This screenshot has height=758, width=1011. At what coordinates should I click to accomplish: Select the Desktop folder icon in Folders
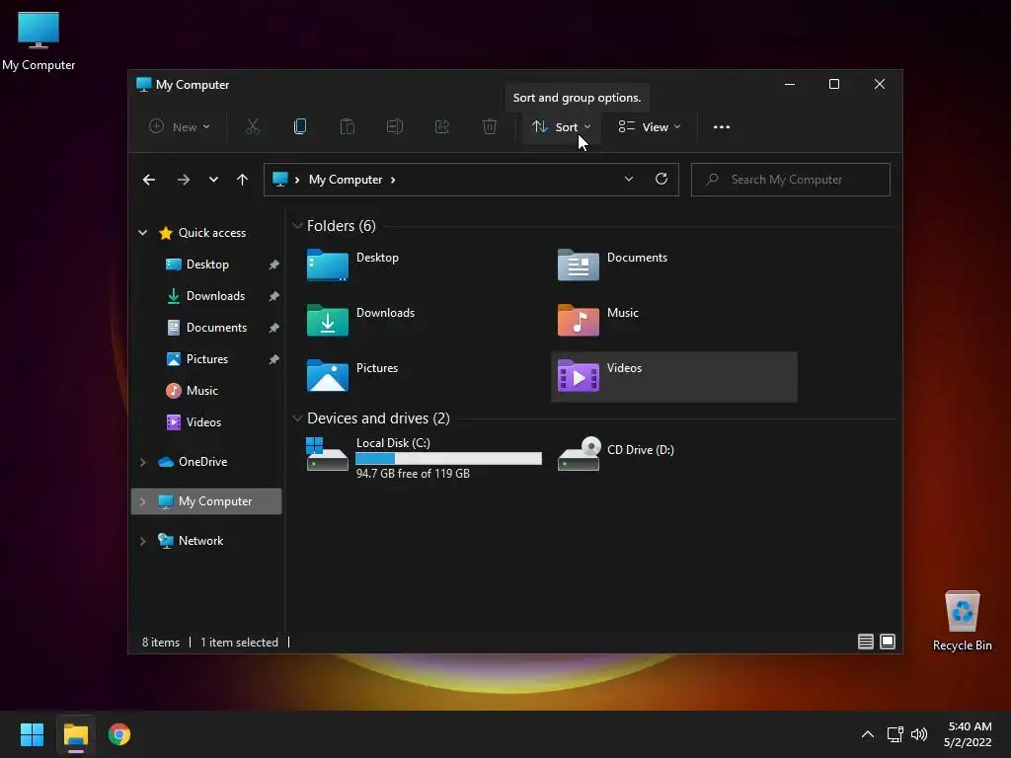pos(328,265)
